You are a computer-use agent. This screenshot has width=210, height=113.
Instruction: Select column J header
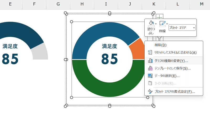(130, 4)
